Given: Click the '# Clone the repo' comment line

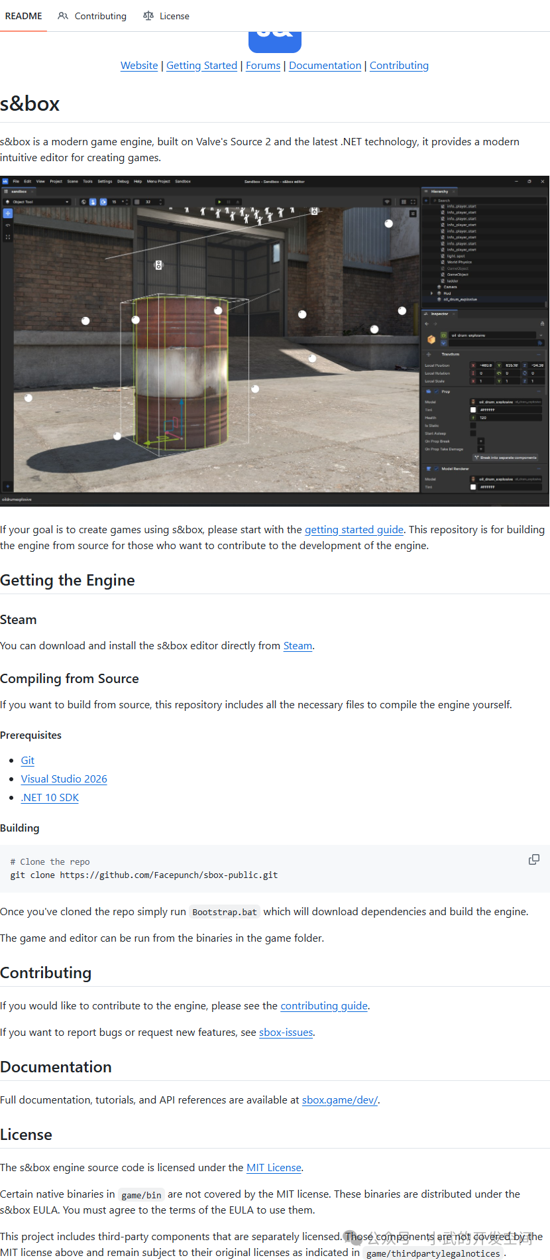Looking at the screenshot, I should coord(50,862).
